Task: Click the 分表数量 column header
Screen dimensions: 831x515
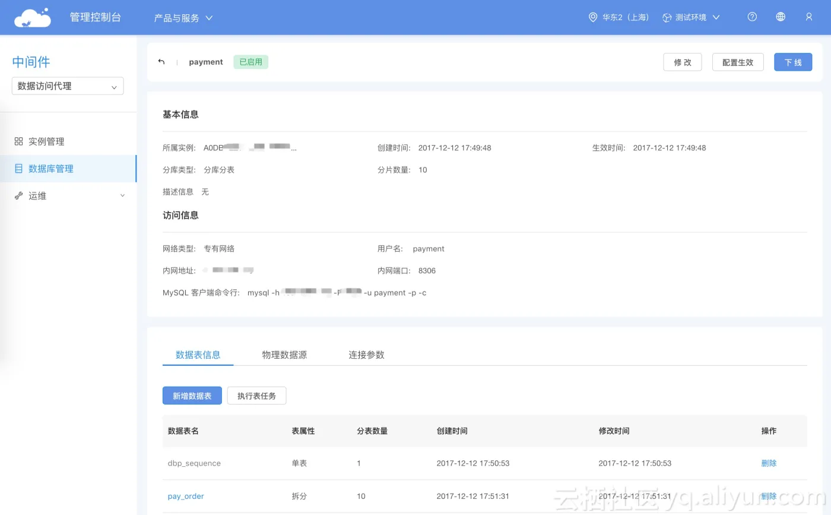Action: 372,431
